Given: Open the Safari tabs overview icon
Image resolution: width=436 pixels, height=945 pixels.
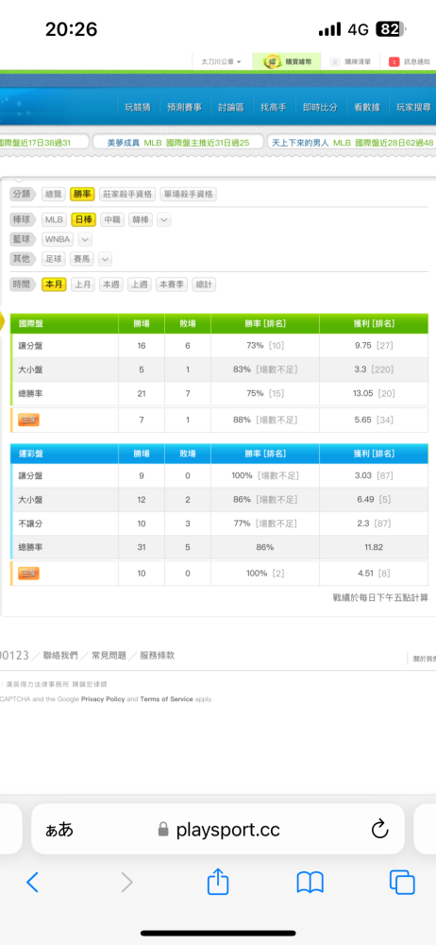Looking at the screenshot, I should (402, 882).
